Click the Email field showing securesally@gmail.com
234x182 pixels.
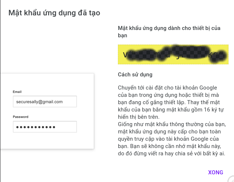(45, 102)
